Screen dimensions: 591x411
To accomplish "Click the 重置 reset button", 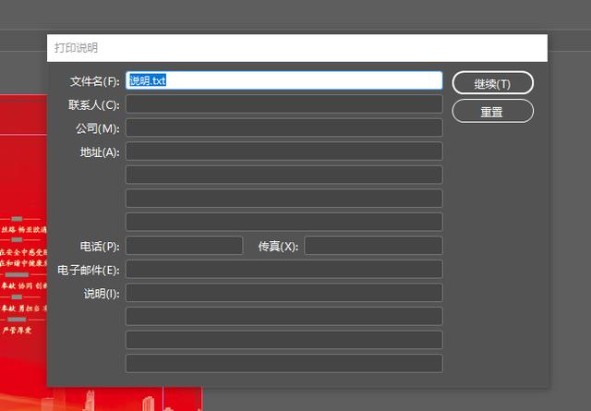I will (x=492, y=111).
